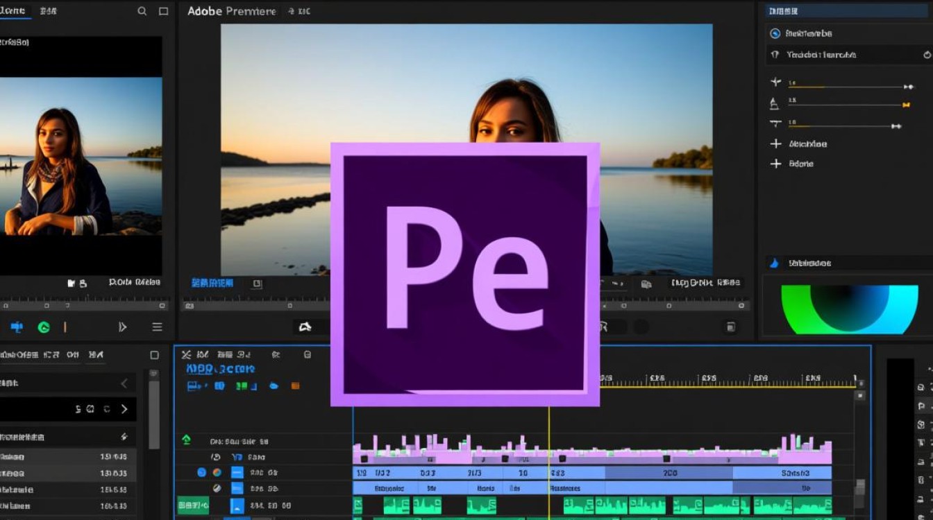Click the reset icon at right of effects row
The image size is (933, 520).
point(927,55)
